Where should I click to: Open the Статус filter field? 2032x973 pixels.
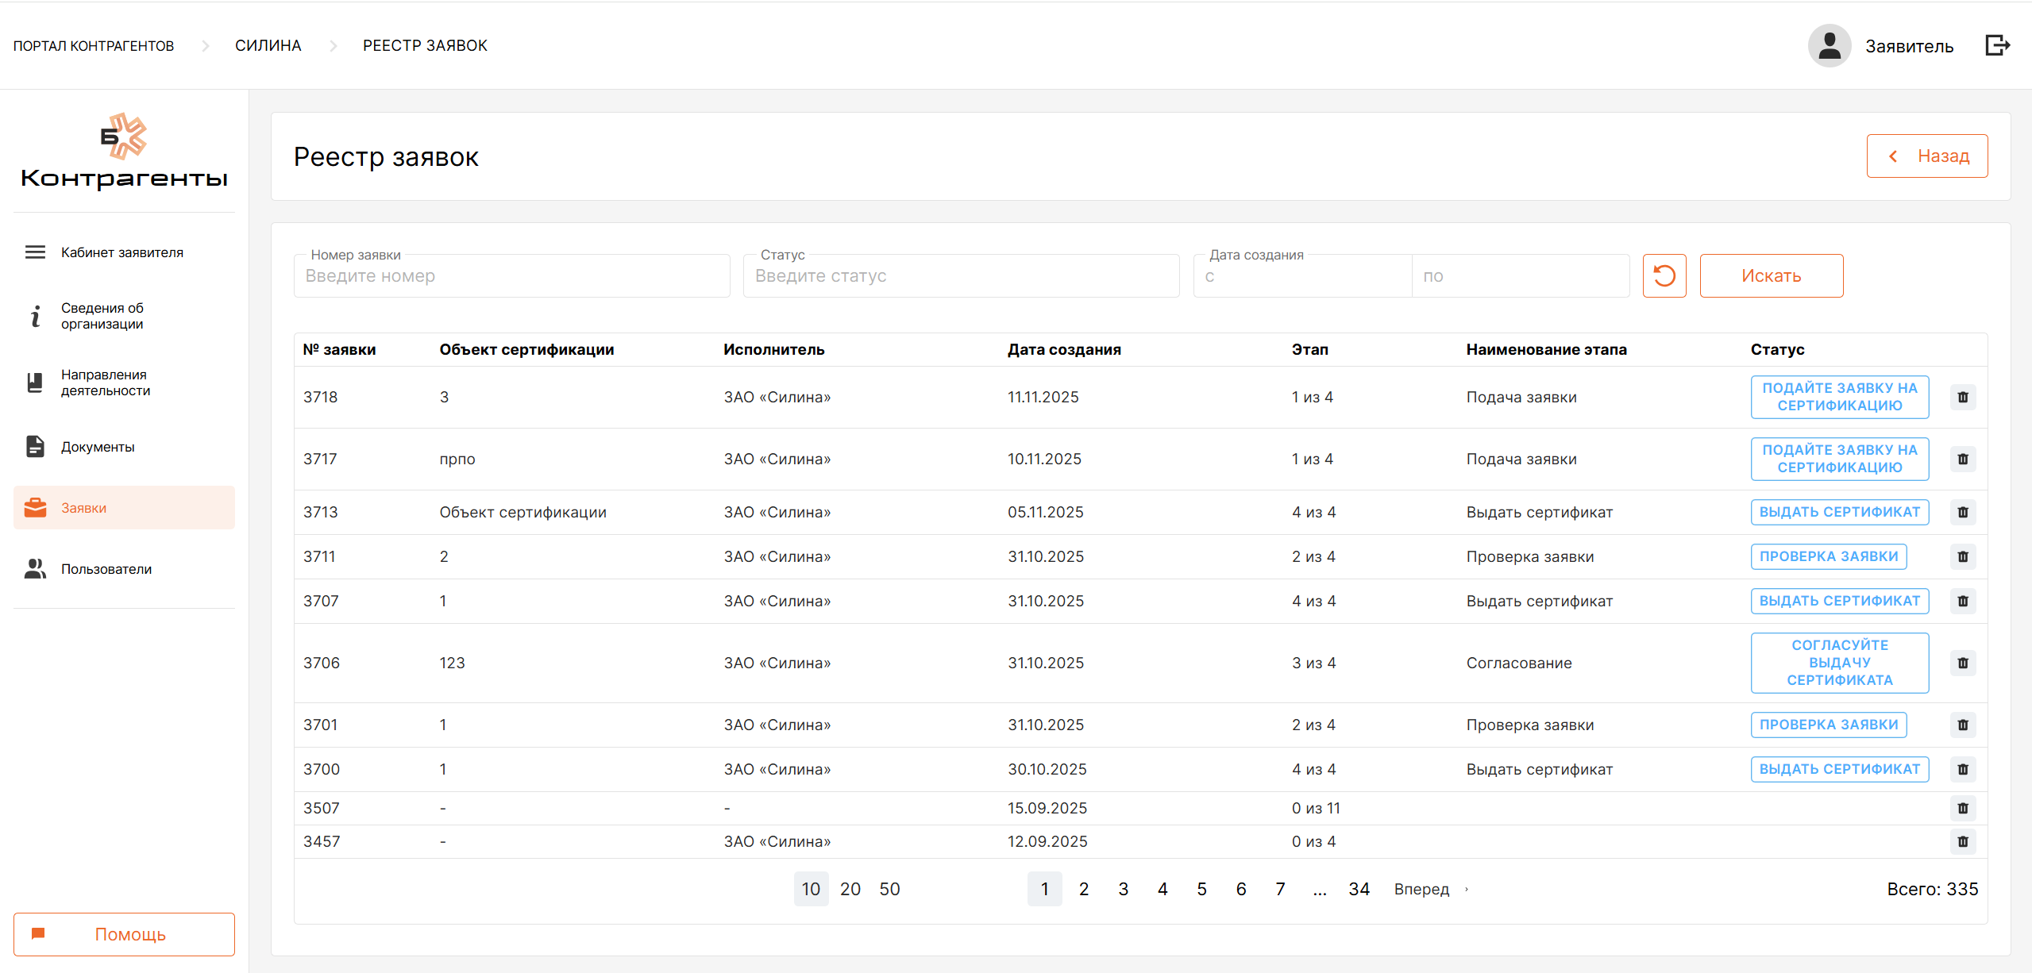tap(961, 276)
